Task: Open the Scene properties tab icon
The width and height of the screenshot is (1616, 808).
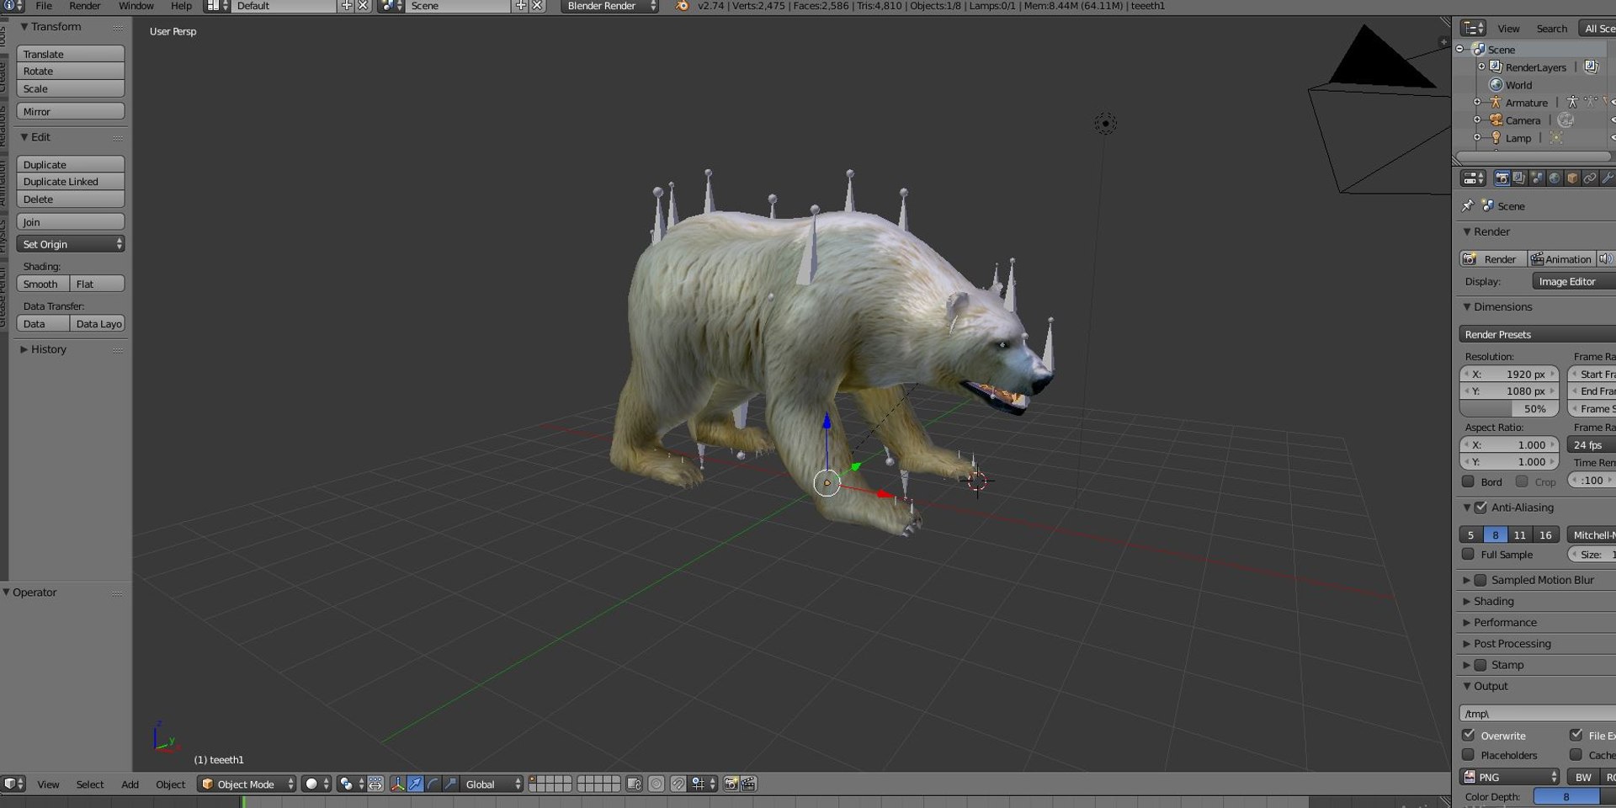Action: (x=1537, y=178)
